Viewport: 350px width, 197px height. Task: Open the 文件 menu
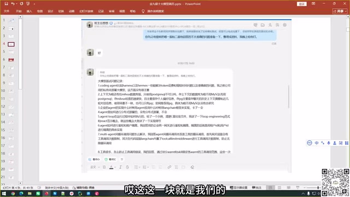7,11
